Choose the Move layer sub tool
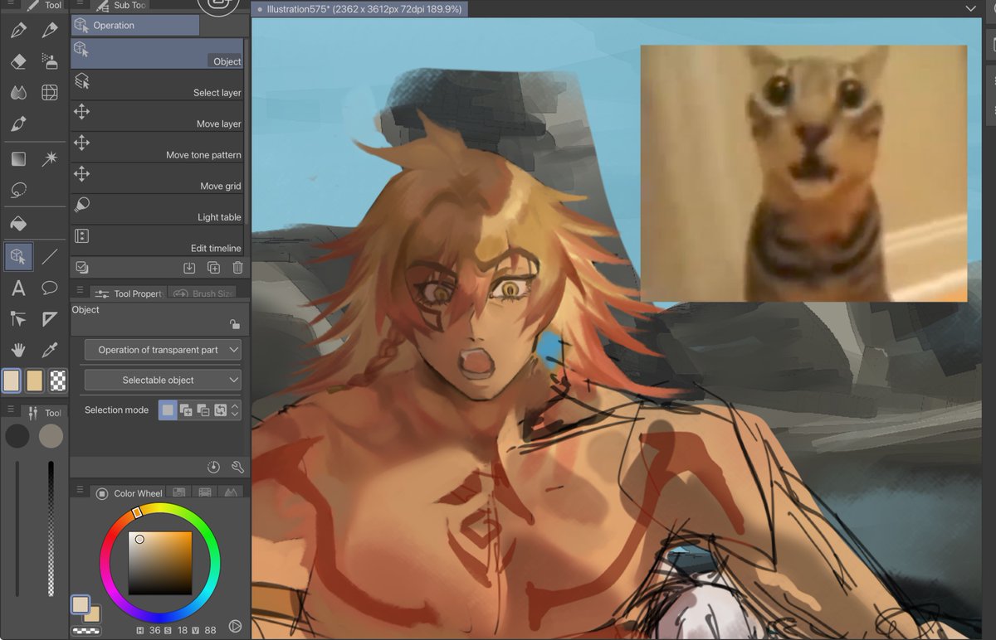 coord(157,116)
